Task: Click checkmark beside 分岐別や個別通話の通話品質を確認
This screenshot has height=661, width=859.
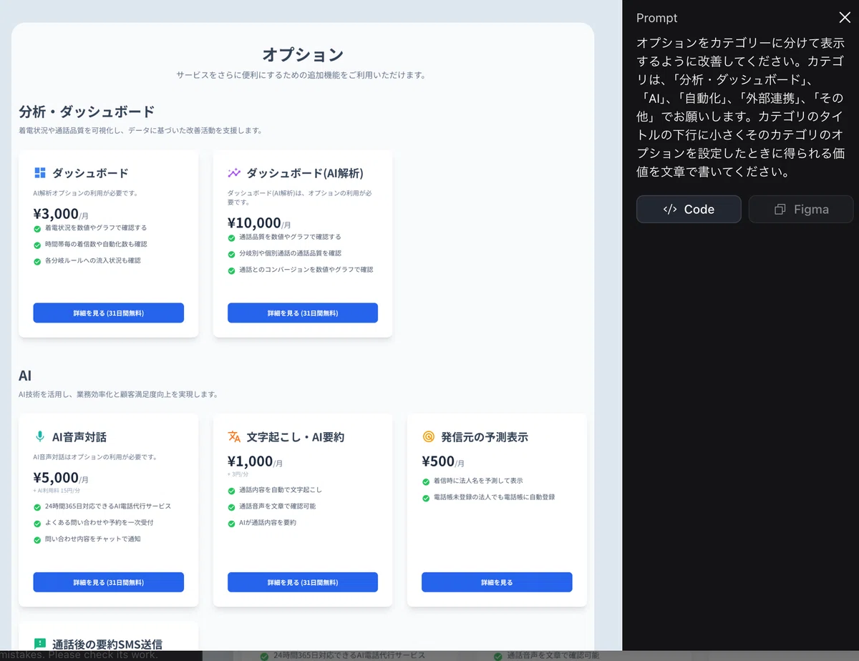Action: [x=231, y=254]
